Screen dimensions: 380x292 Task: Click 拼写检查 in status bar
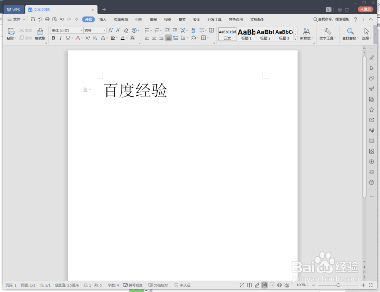click(x=133, y=285)
